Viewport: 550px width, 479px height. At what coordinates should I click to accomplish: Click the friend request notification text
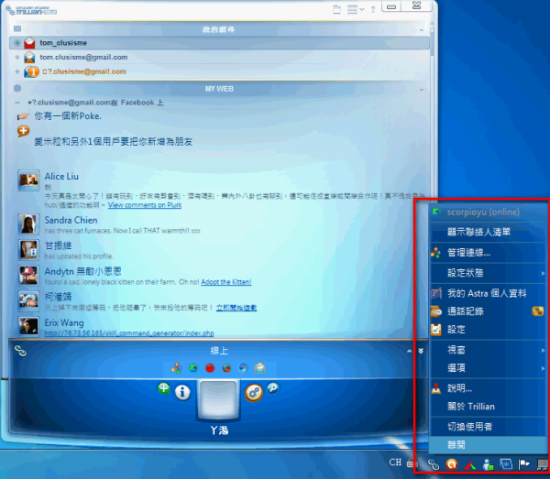tap(114, 142)
